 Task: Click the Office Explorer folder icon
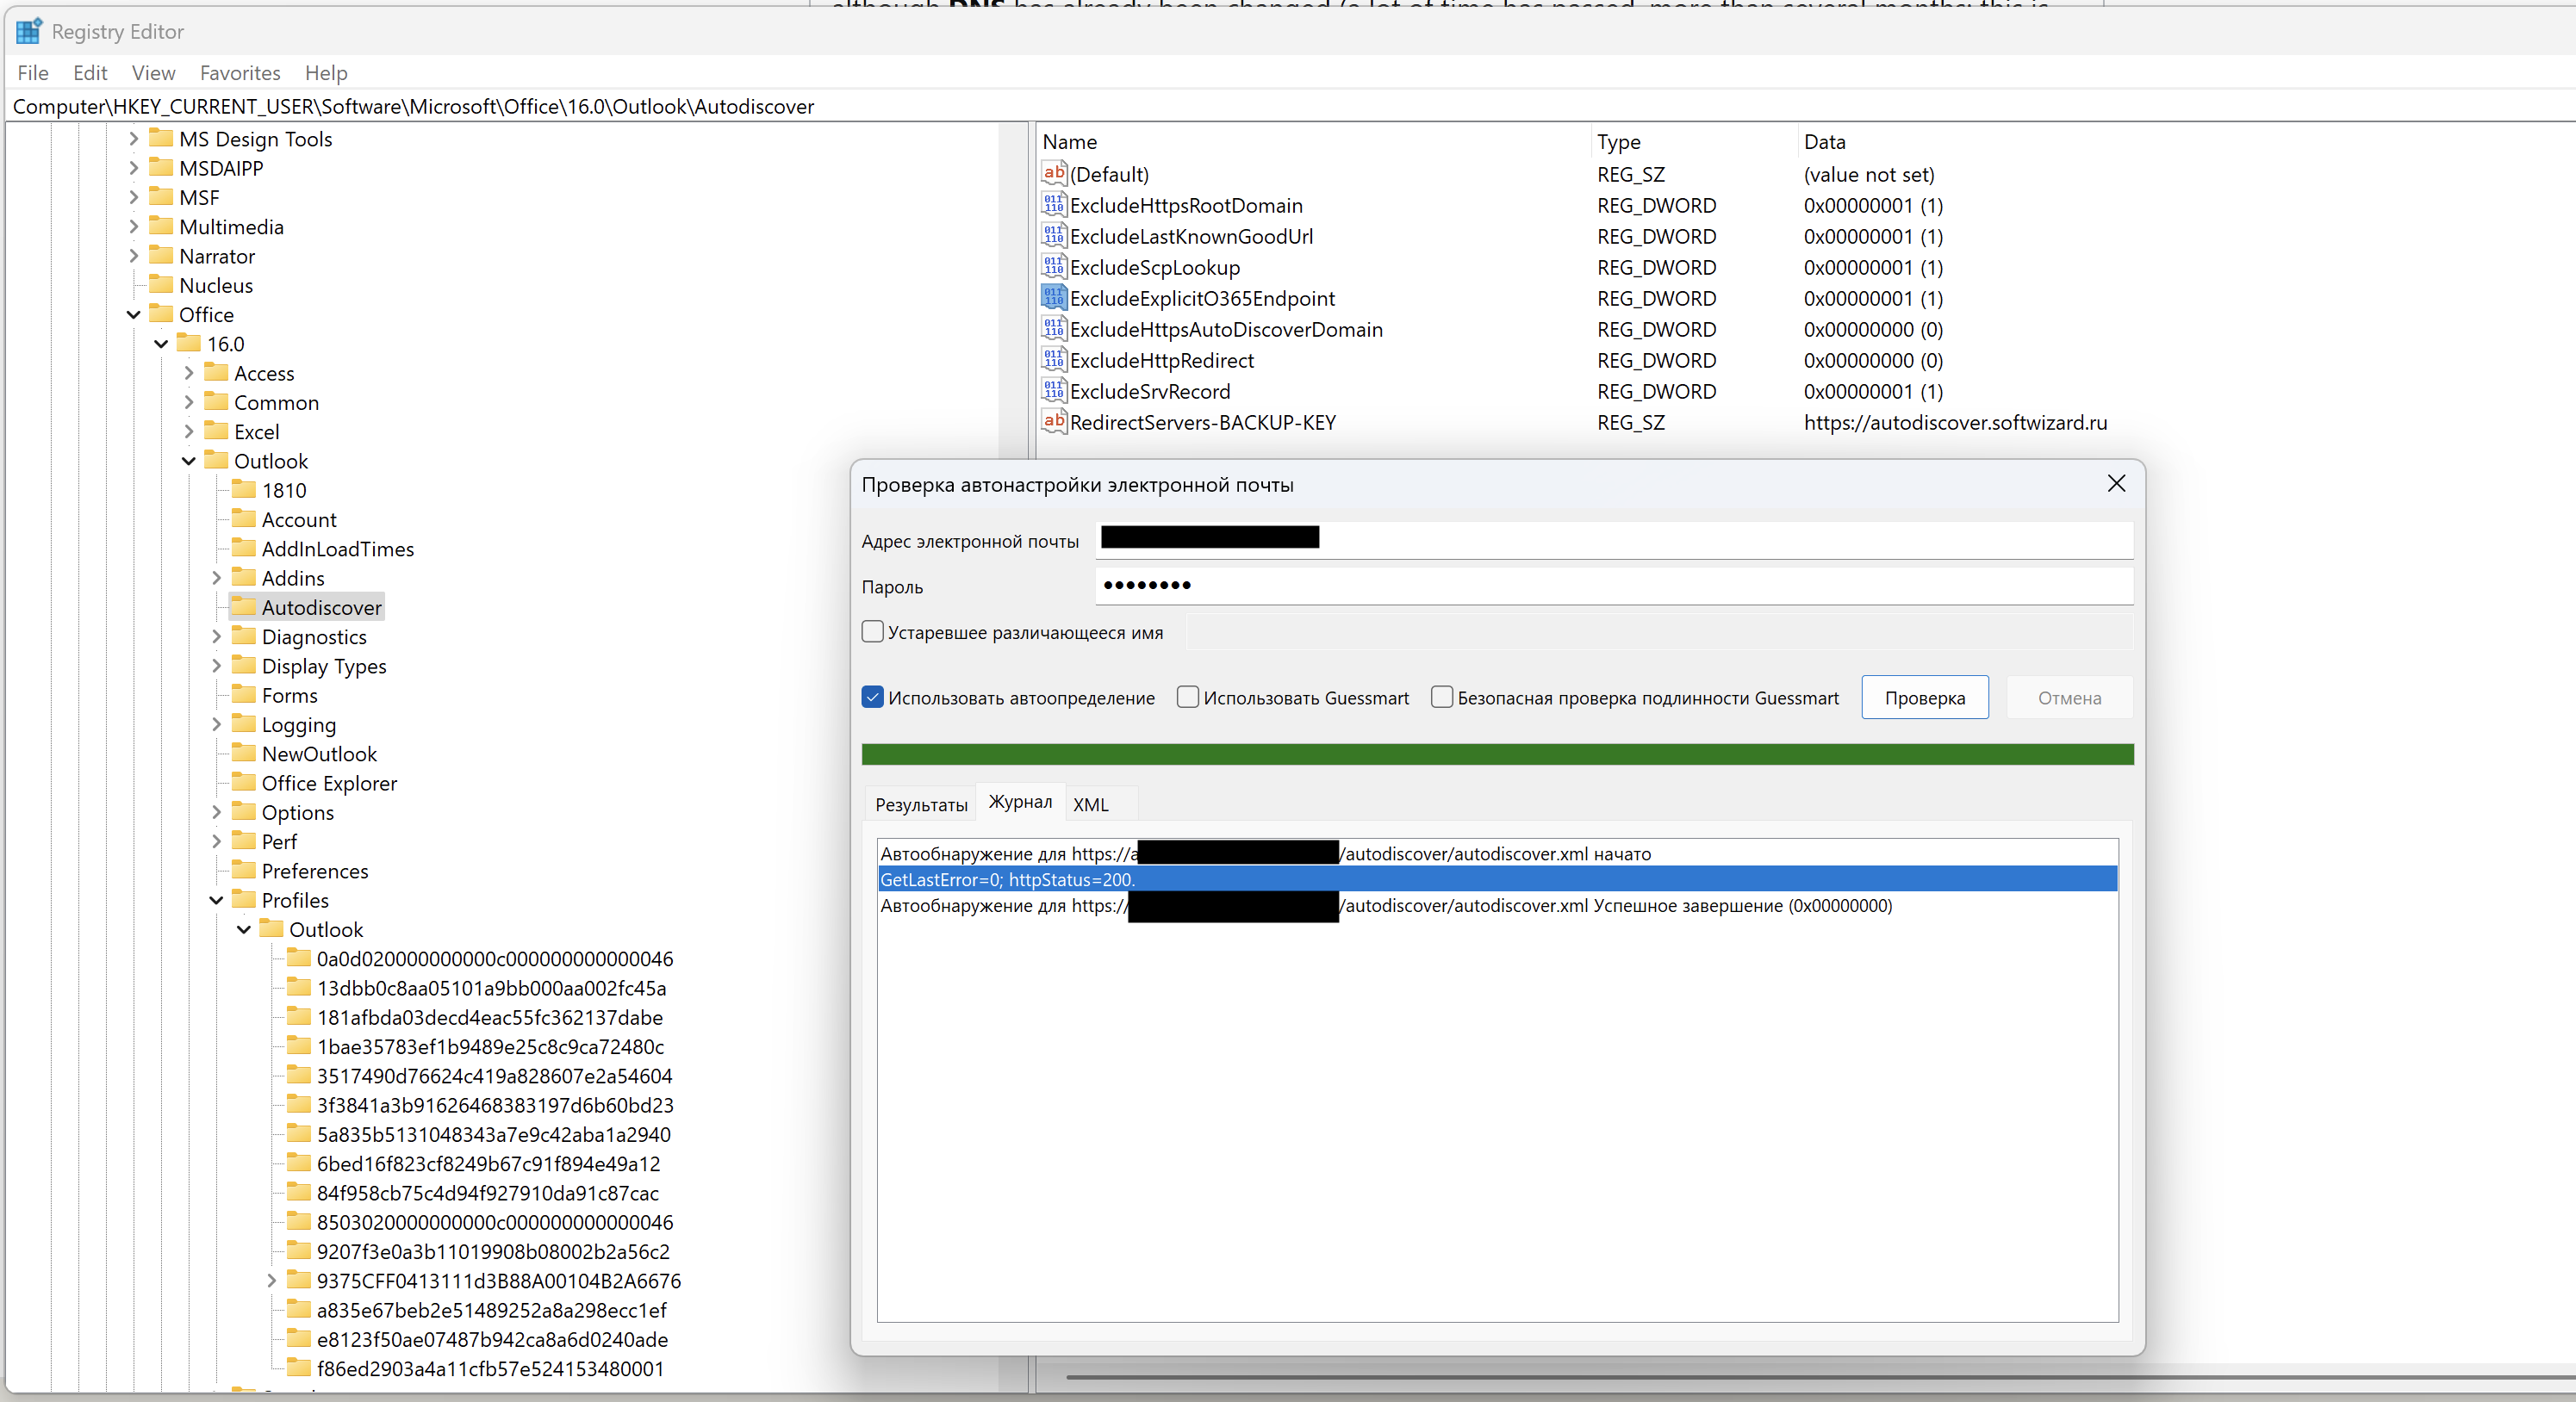[x=243, y=783]
